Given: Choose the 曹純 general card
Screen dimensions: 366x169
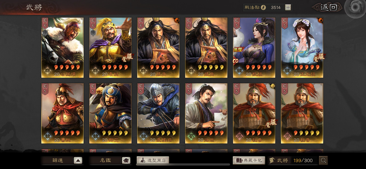Looking at the screenshot, I should coord(62,113).
